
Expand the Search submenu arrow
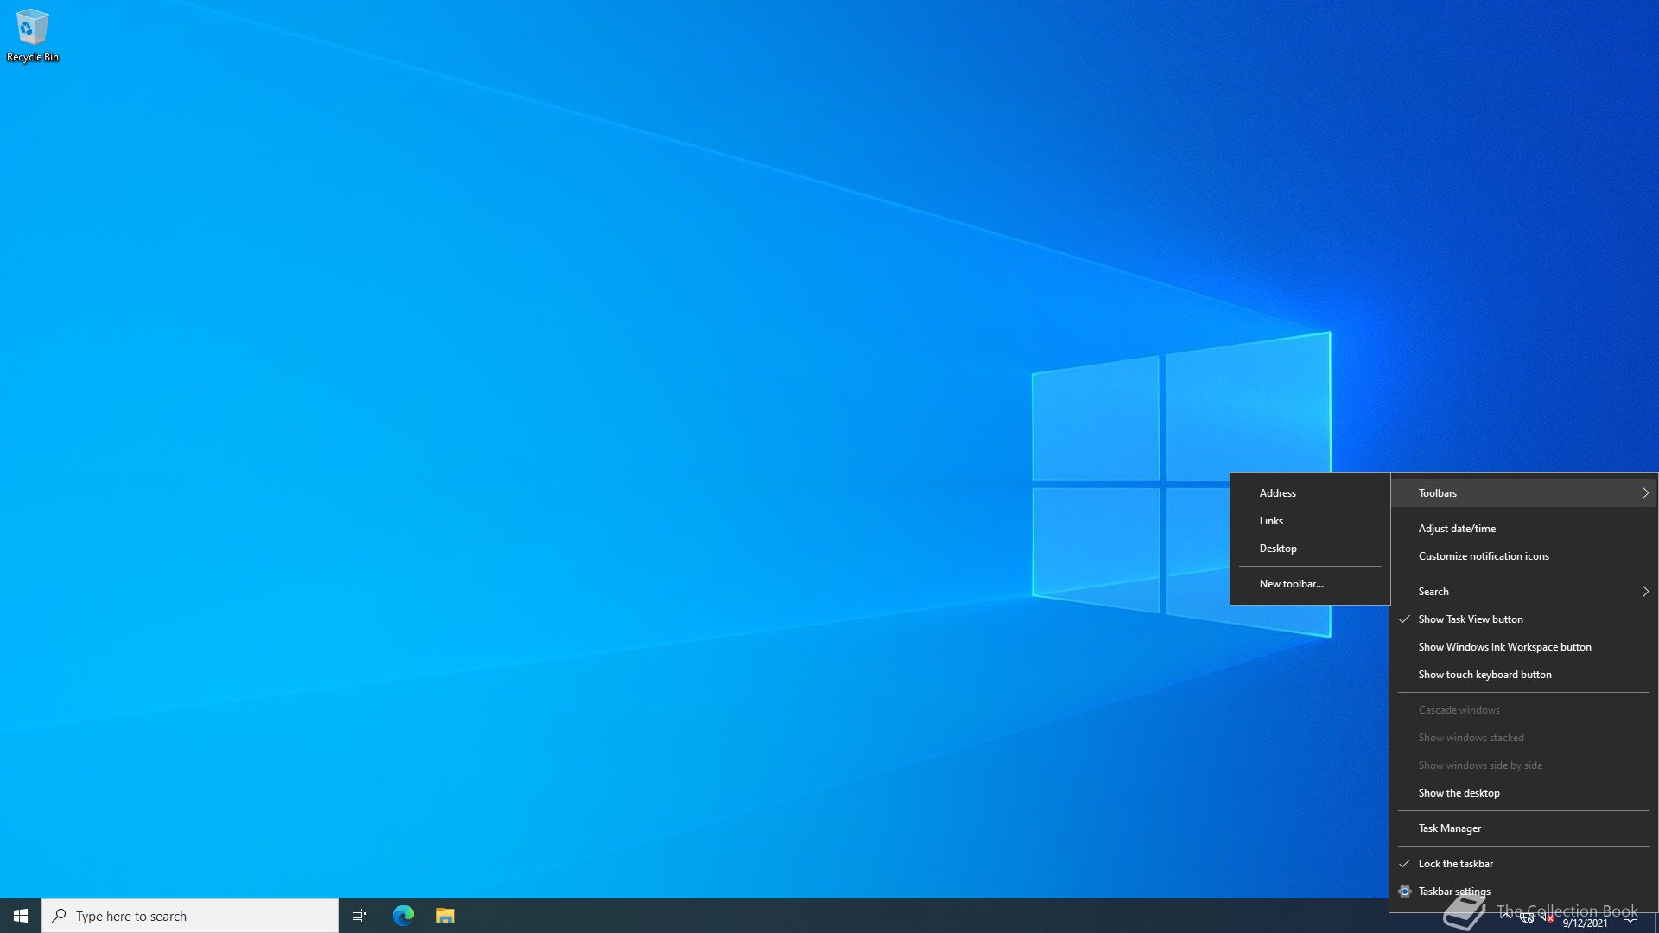(1645, 592)
